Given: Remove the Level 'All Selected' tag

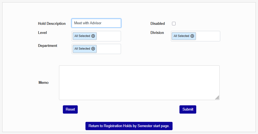Looking at the screenshot, I should [93, 36].
